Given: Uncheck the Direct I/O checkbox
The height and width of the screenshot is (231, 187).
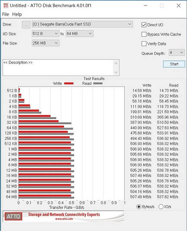Looking at the screenshot, I should [x=144, y=25].
